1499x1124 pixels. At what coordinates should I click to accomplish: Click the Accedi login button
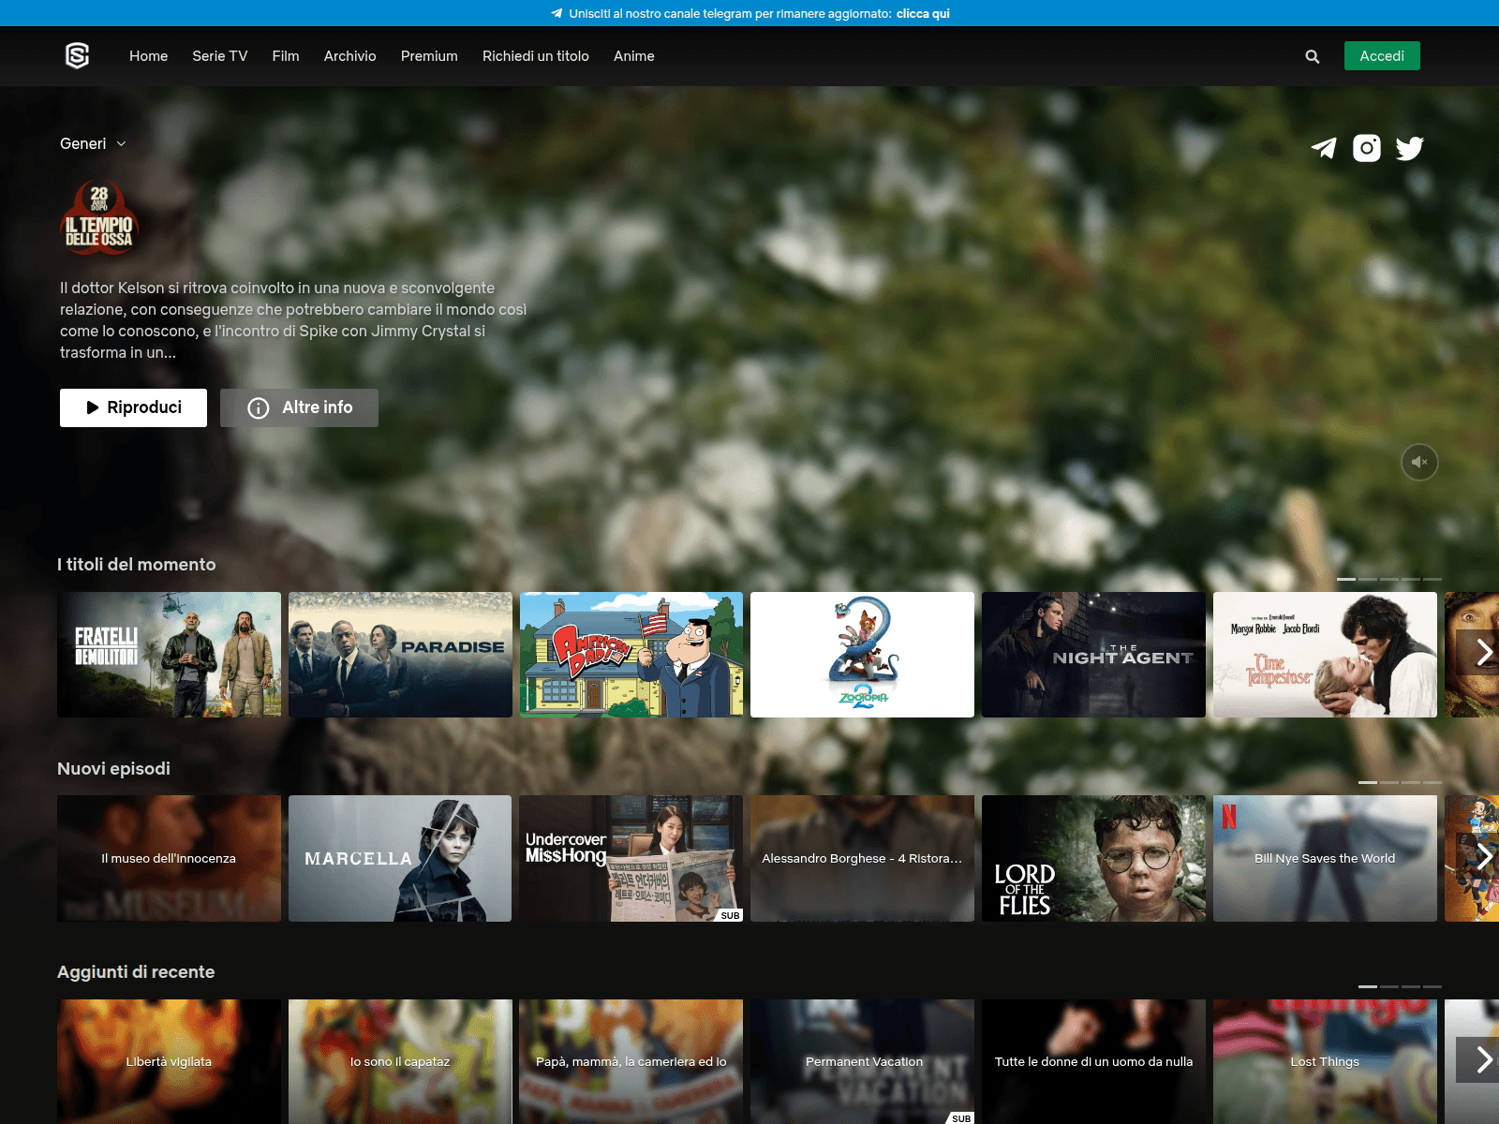(x=1382, y=56)
